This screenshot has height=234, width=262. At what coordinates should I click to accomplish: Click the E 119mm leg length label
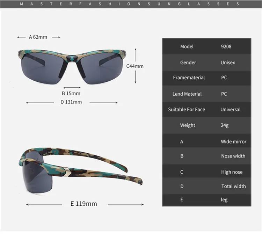(x=84, y=204)
